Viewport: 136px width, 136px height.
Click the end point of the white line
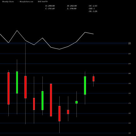point(94,34)
